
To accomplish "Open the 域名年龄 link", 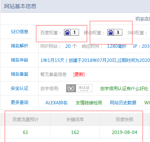I will (20, 60).
